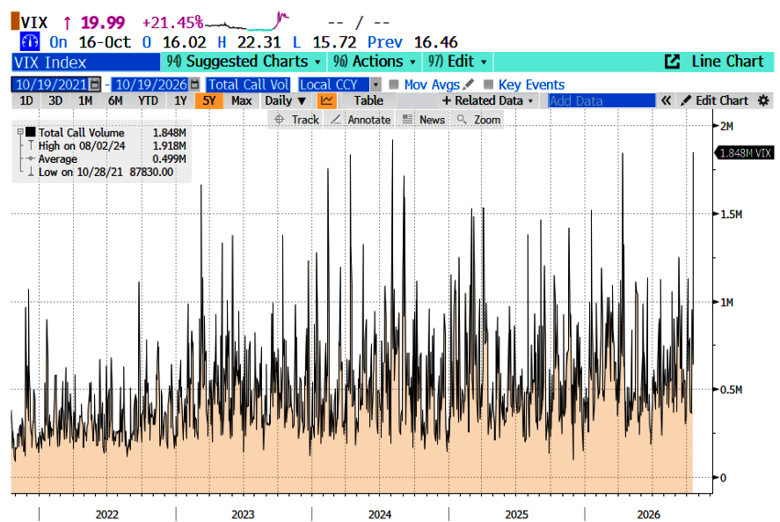
Task: Open the Suggested Charts menu
Action: pyautogui.click(x=244, y=62)
